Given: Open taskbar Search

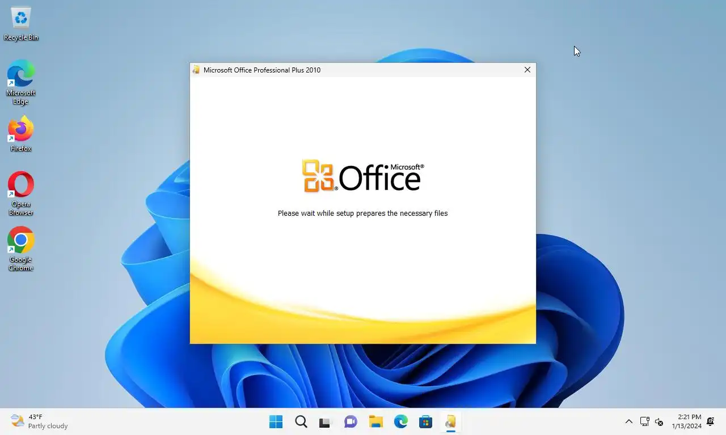Looking at the screenshot, I should coord(301,421).
